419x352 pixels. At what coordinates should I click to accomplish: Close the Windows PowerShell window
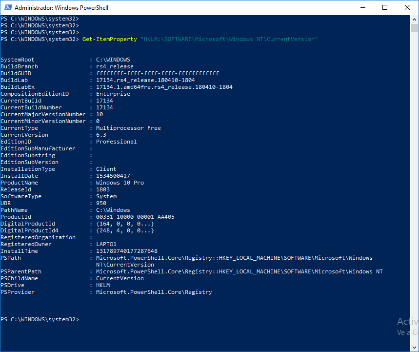tap(407, 7)
